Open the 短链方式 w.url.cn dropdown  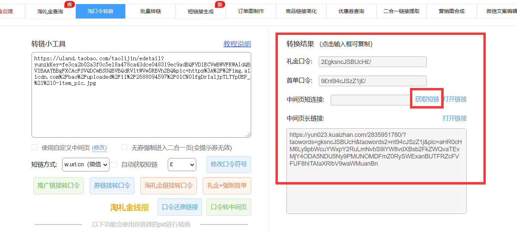[86, 164]
